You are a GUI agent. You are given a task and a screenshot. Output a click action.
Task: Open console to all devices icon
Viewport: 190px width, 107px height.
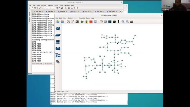pos(77,22)
